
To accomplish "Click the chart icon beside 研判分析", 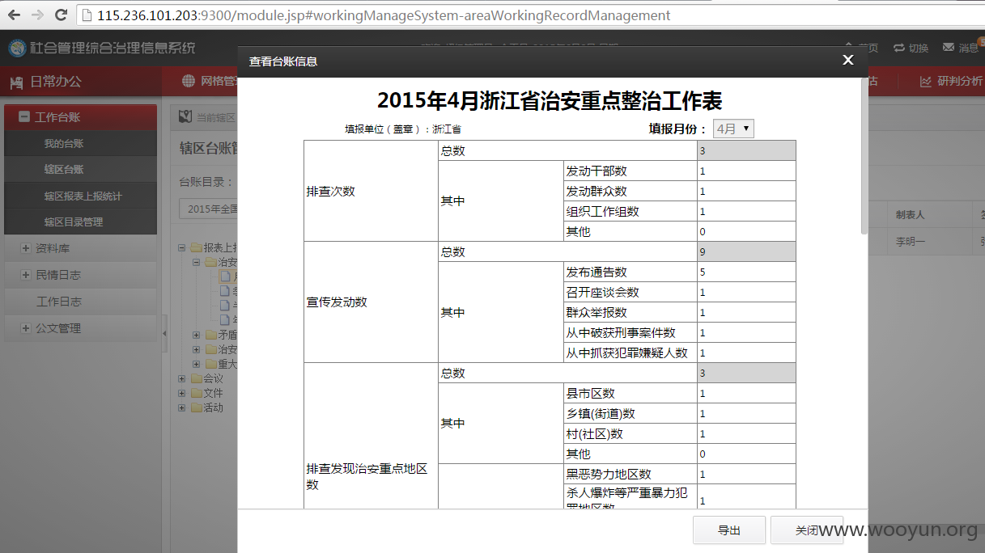I will click(x=926, y=81).
